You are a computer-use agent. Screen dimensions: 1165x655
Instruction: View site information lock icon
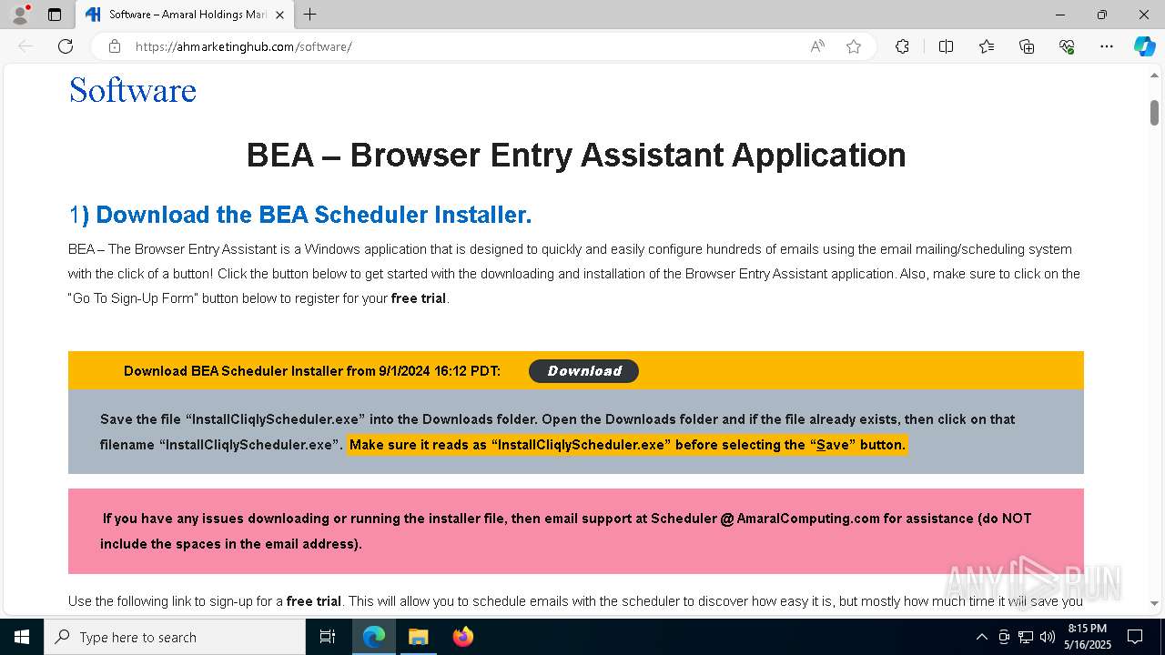click(x=115, y=46)
